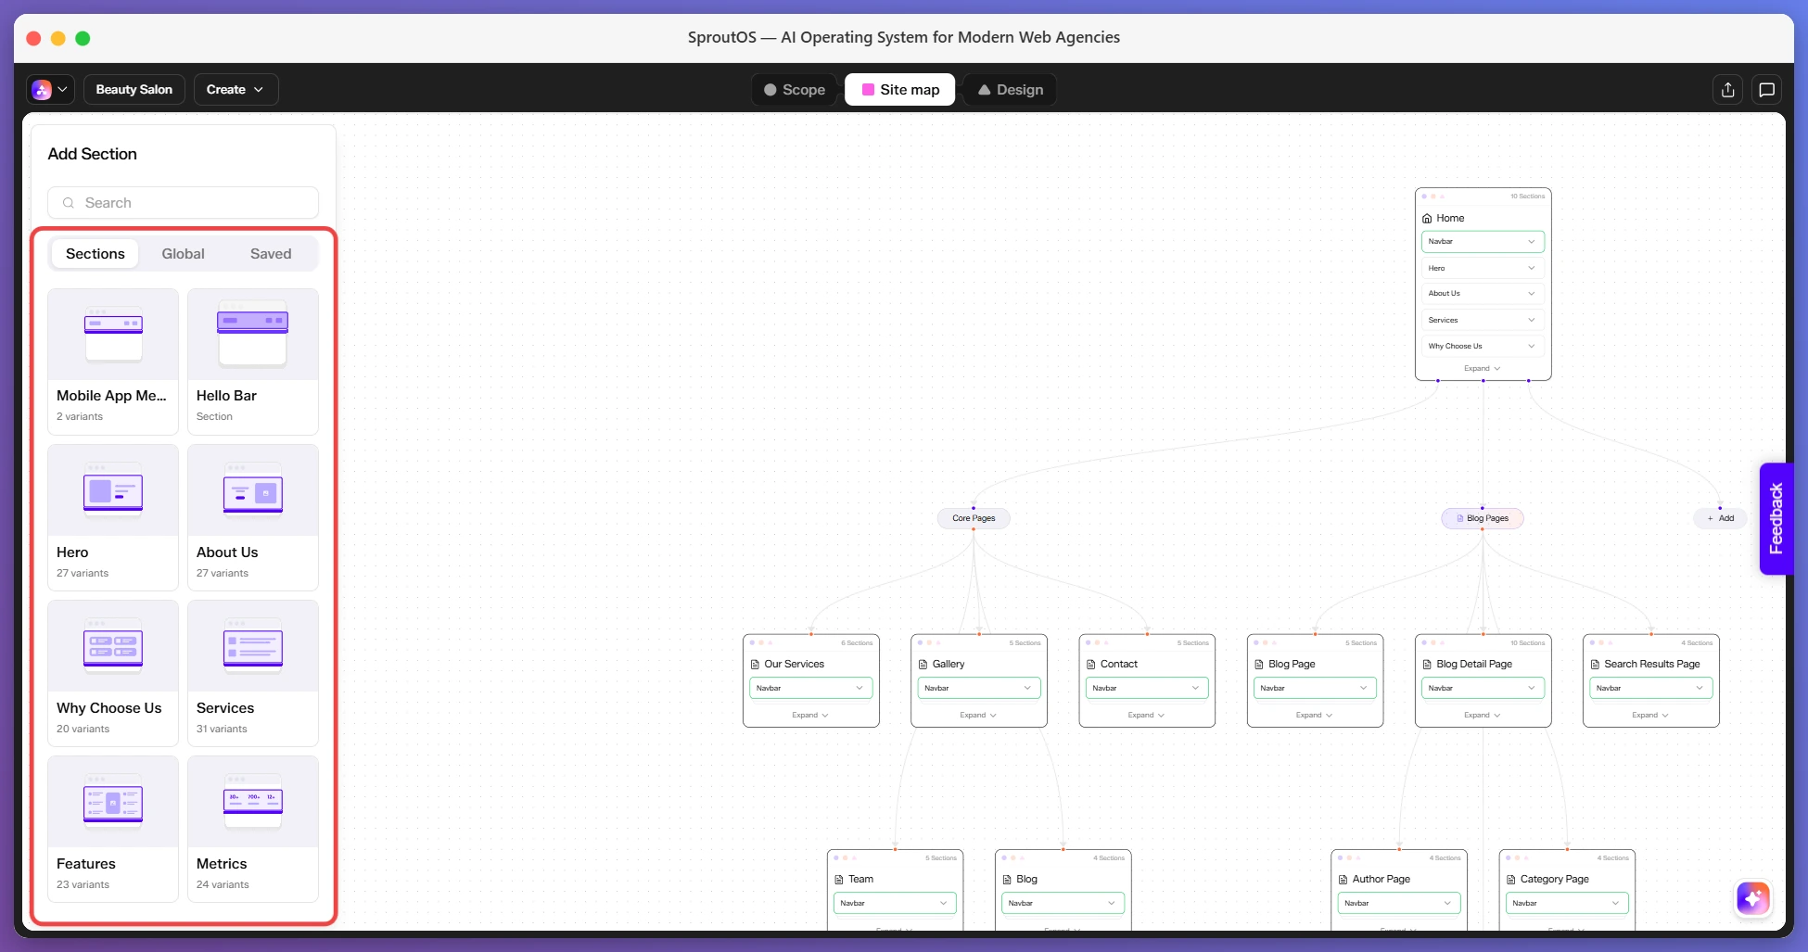Click the Blog Detail Page document icon

click(1427, 665)
